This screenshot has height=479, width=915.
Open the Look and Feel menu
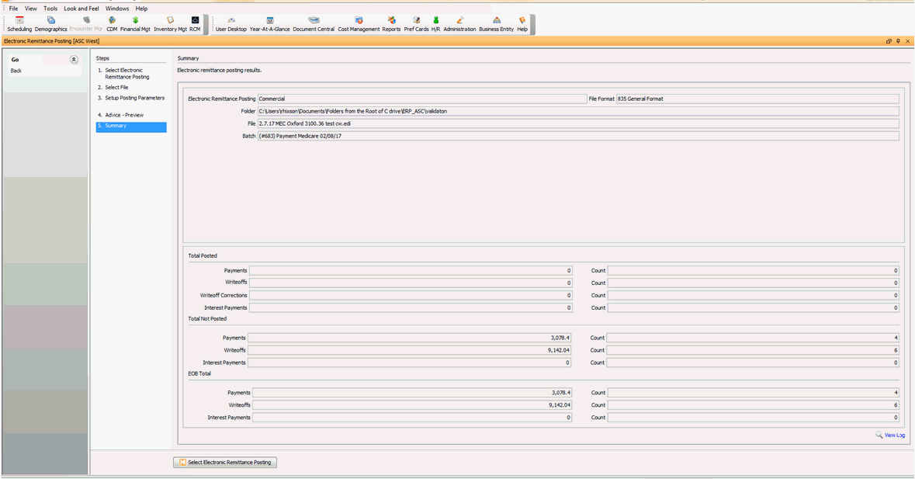[x=81, y=9]
